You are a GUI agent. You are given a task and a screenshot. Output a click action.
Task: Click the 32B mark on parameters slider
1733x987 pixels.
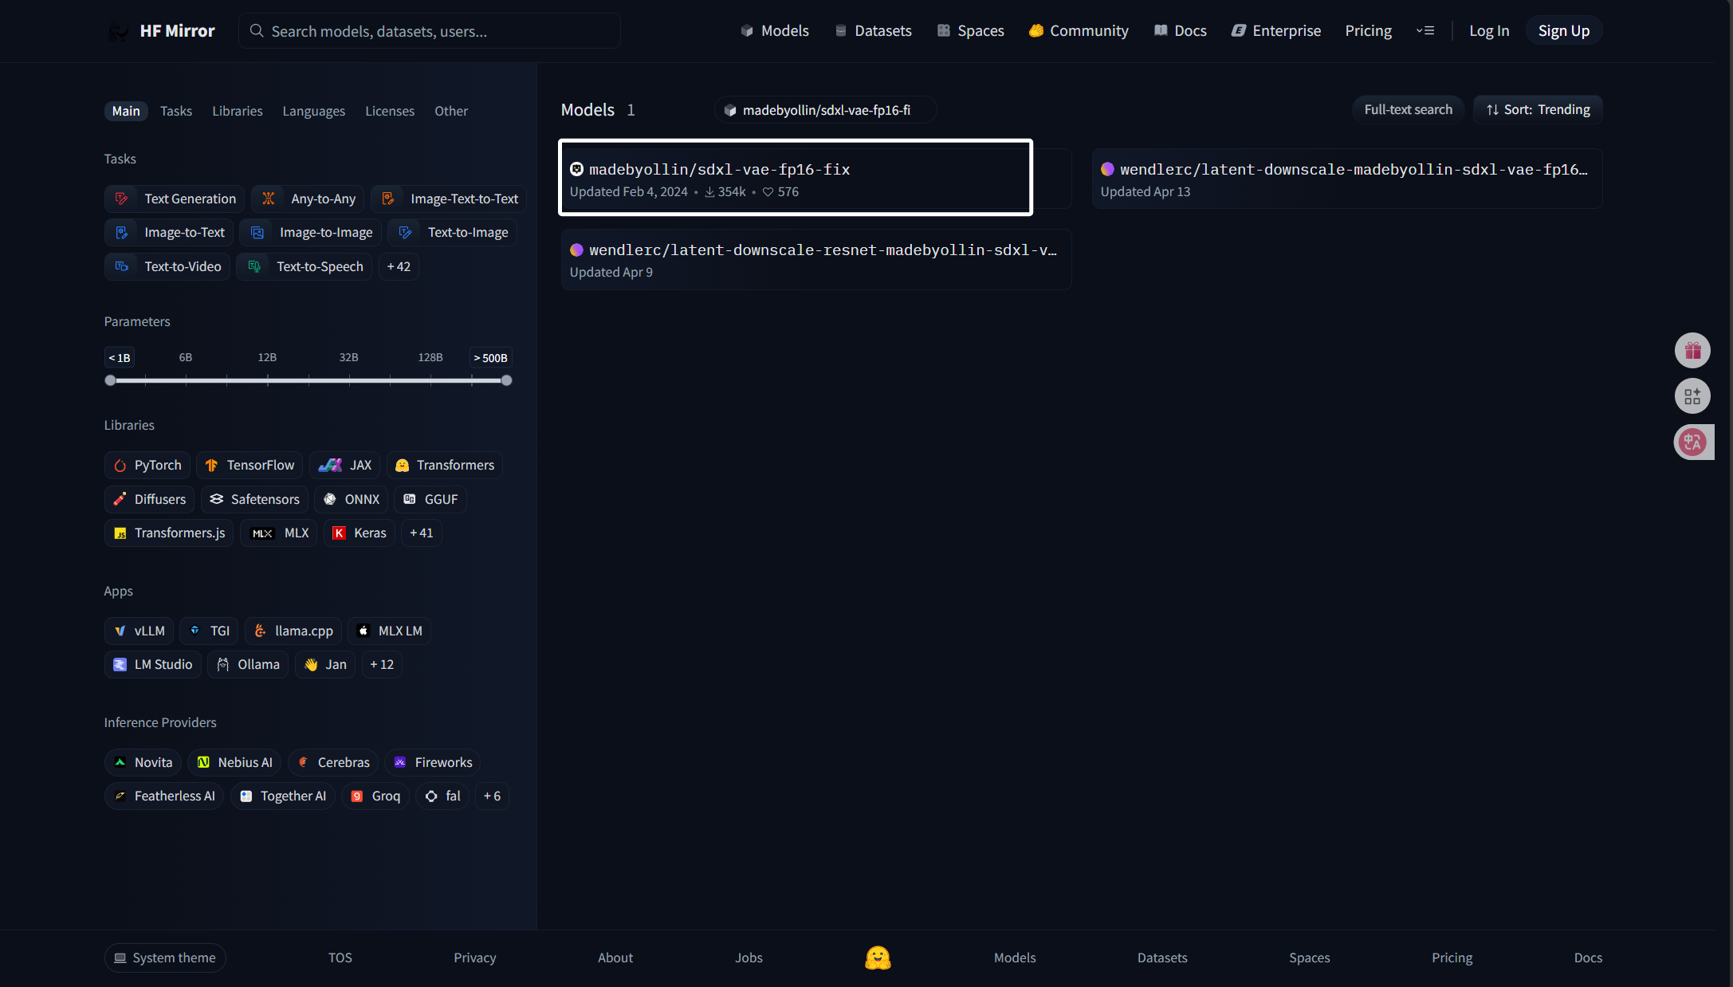coord(348,357)
